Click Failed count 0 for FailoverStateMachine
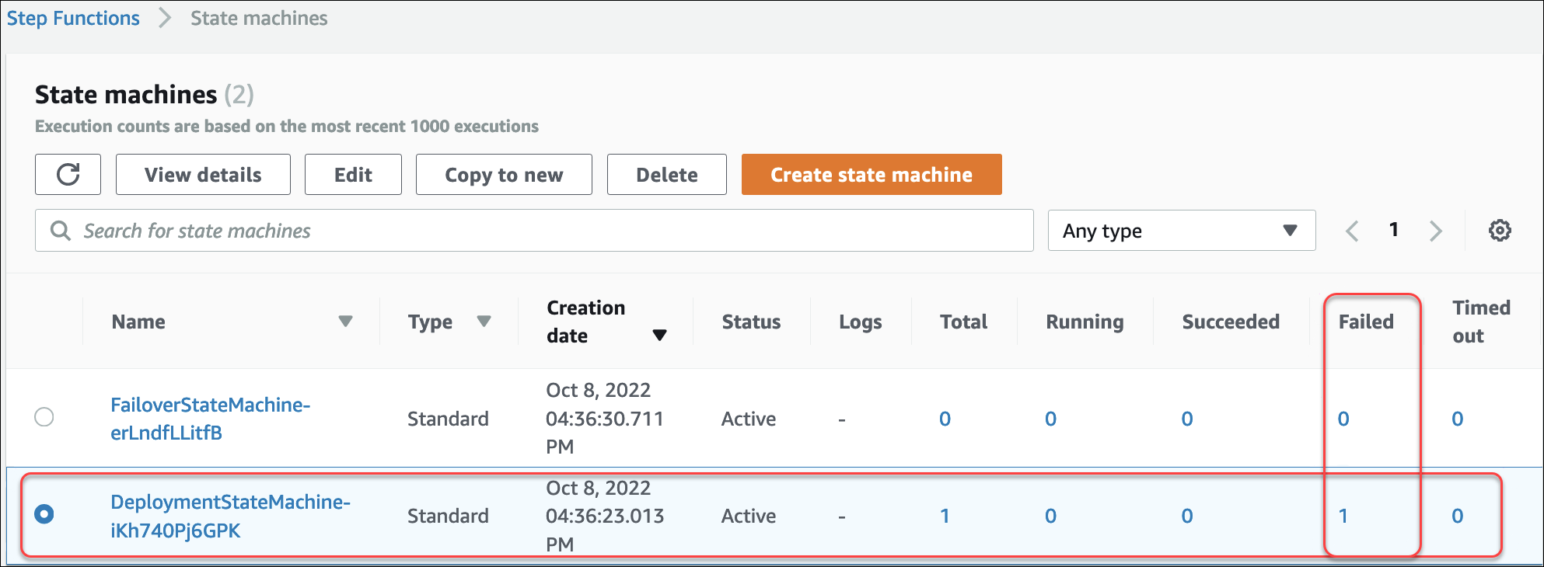This screenshot has height=567, width=1544. pyautogui.click(x=1343, y=419)
